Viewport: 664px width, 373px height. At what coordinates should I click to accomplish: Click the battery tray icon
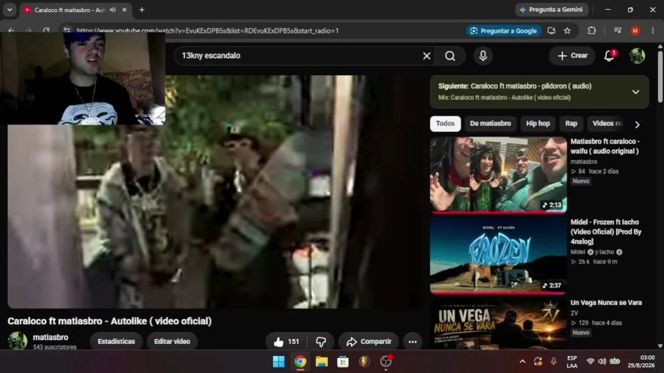tap(615, 362)
